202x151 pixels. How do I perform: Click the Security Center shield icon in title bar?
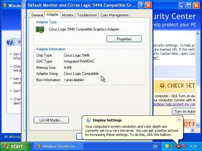coord(5,5)
